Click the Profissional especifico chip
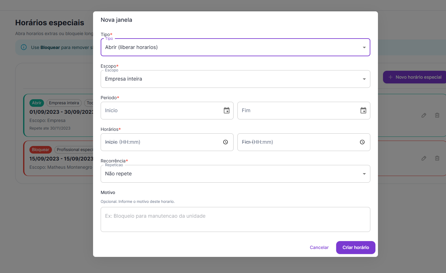This screenshot has height=273, width=446. coord(74,150)
